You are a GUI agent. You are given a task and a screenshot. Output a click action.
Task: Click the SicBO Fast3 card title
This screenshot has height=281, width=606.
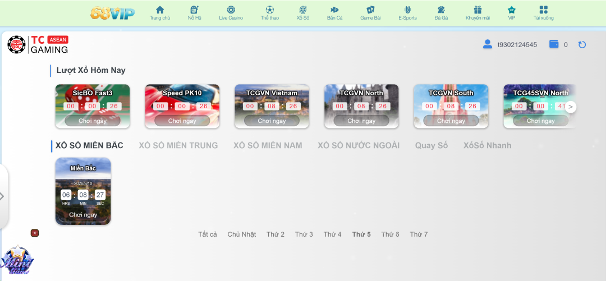pos(93,93)
